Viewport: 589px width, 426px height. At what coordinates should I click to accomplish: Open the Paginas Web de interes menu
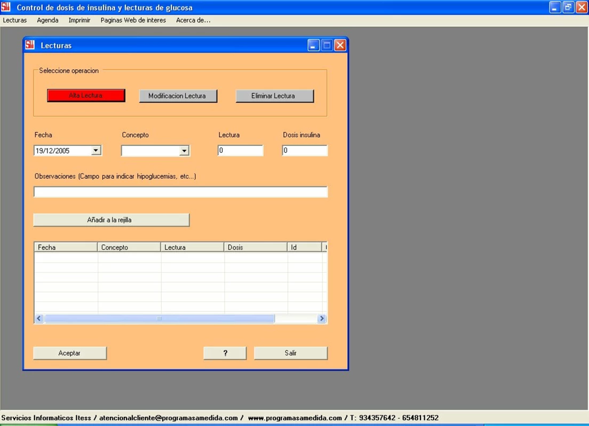point(133,20)
